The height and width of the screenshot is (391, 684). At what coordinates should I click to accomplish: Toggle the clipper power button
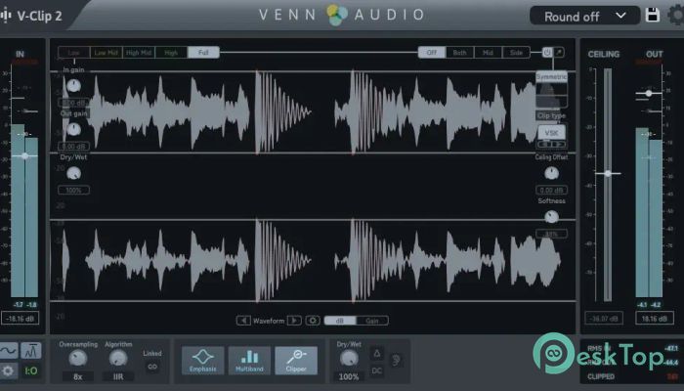click(x=547, y=52)
